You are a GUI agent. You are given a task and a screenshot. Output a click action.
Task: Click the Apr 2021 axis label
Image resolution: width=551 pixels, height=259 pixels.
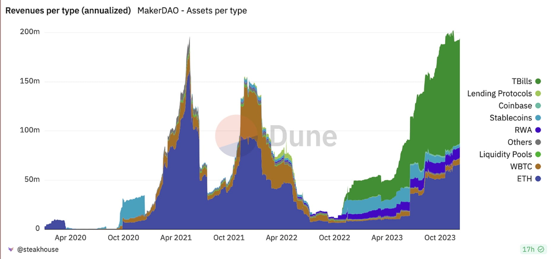pos(176,238)
